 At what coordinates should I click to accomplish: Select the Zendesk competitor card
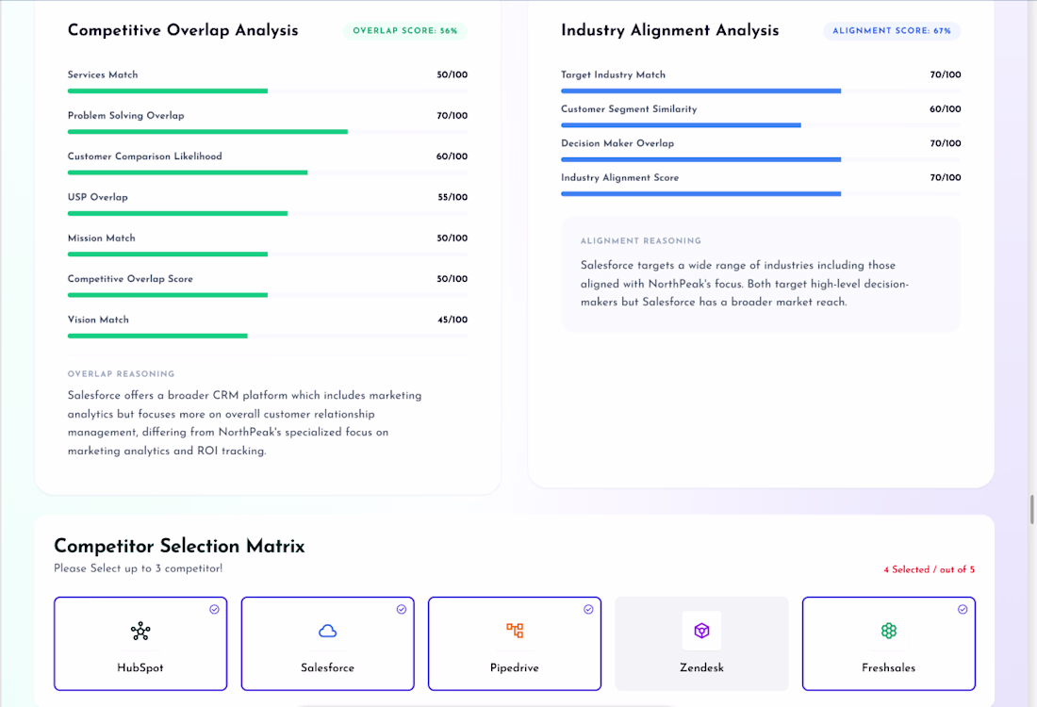point(701,644)
